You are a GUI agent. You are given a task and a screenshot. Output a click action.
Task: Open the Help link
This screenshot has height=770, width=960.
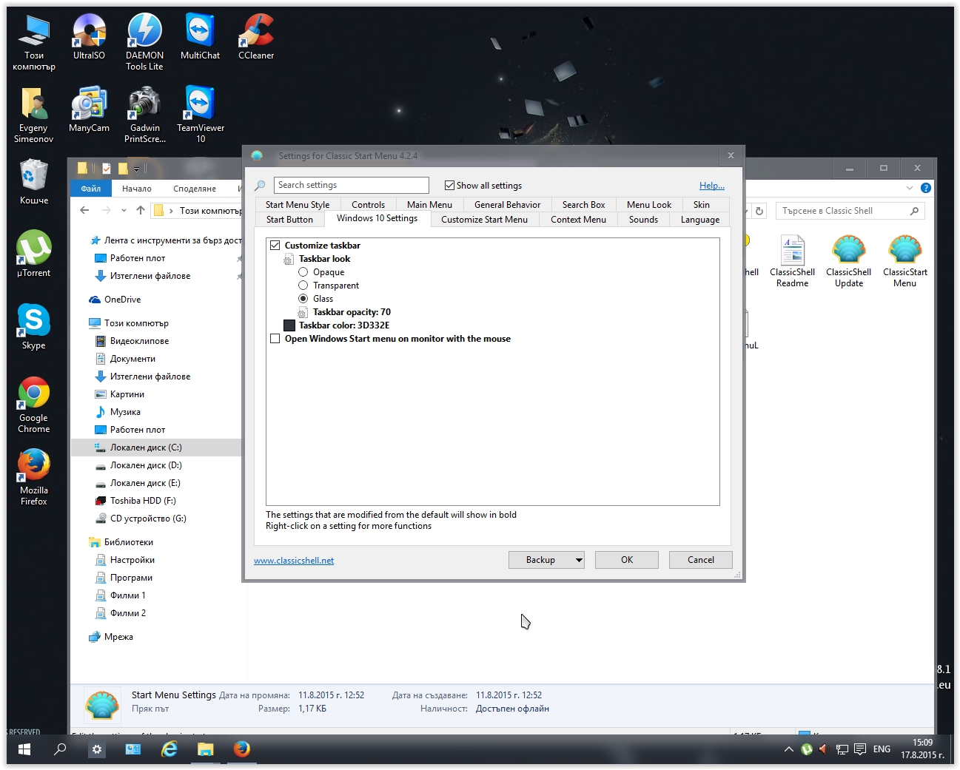(712, 186)
